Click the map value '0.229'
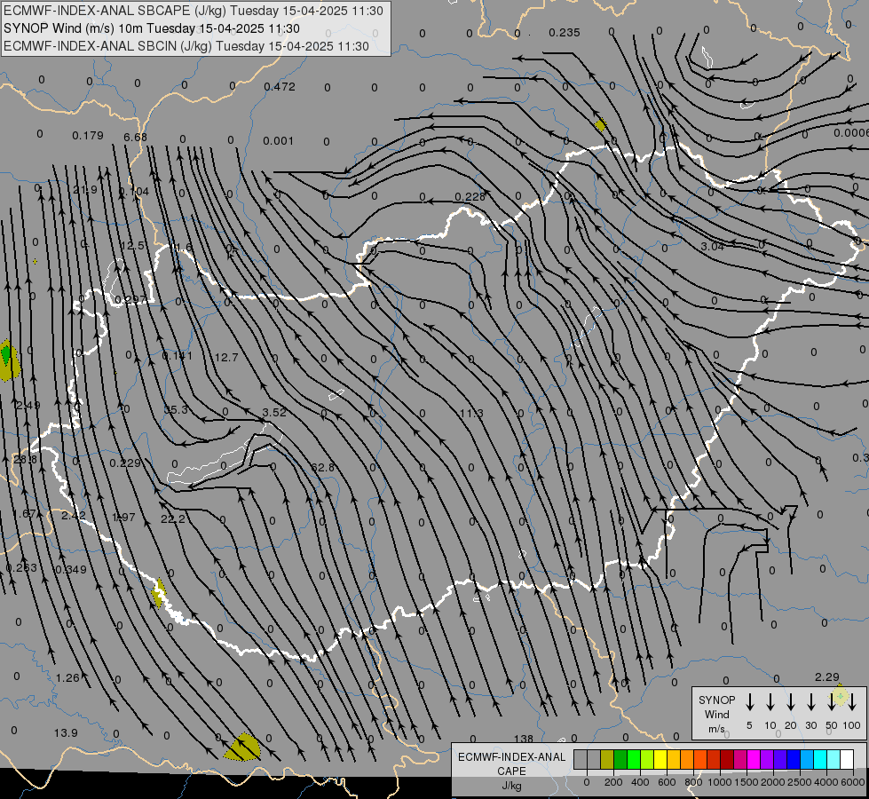The height and width of the screenshot is (799, 869). (124, 463)
